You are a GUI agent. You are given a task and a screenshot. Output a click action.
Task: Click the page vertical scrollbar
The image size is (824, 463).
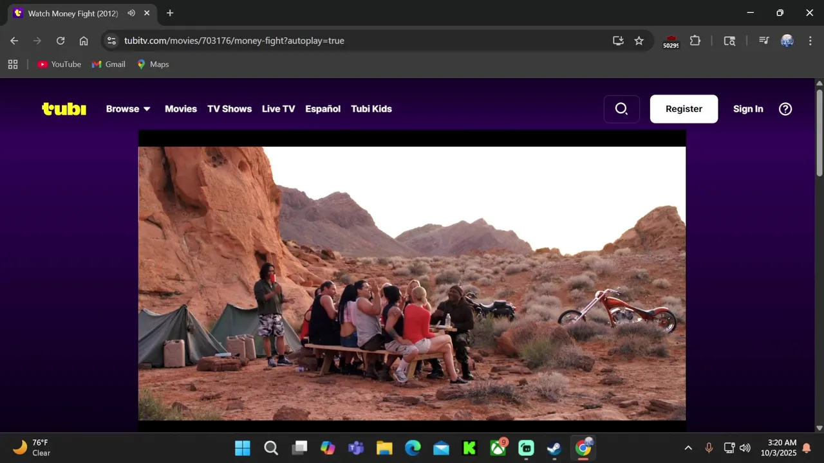(x=819, y=132)
